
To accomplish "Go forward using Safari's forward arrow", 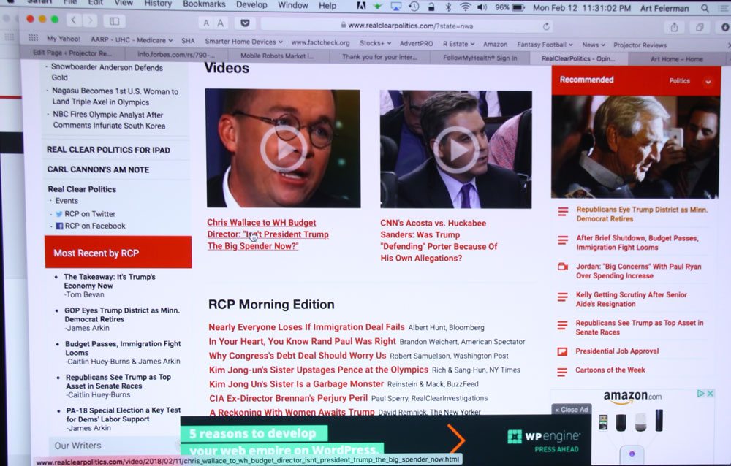I will (91, 20).
